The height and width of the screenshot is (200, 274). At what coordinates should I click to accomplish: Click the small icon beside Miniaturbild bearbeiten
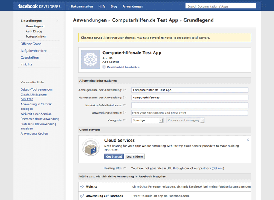click(104, 67)
